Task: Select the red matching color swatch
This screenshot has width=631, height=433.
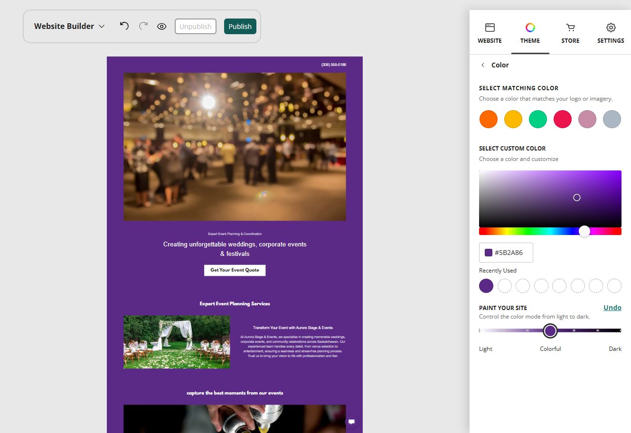Action: 563,119
